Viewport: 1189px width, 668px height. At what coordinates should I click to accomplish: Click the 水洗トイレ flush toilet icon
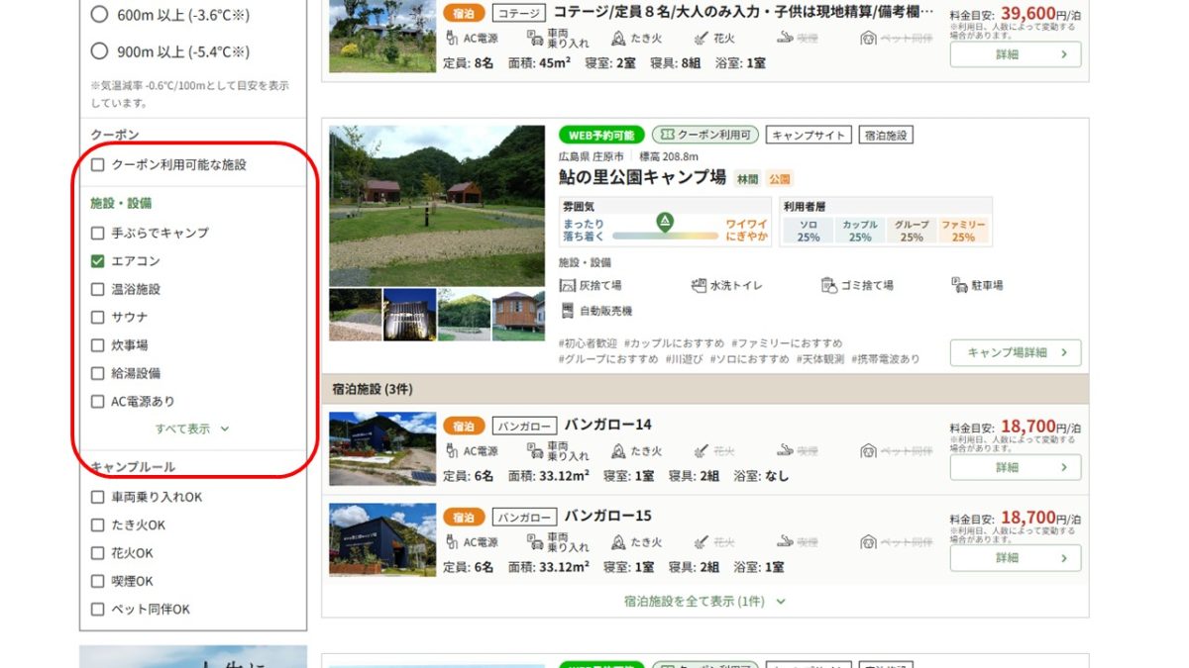700,285
